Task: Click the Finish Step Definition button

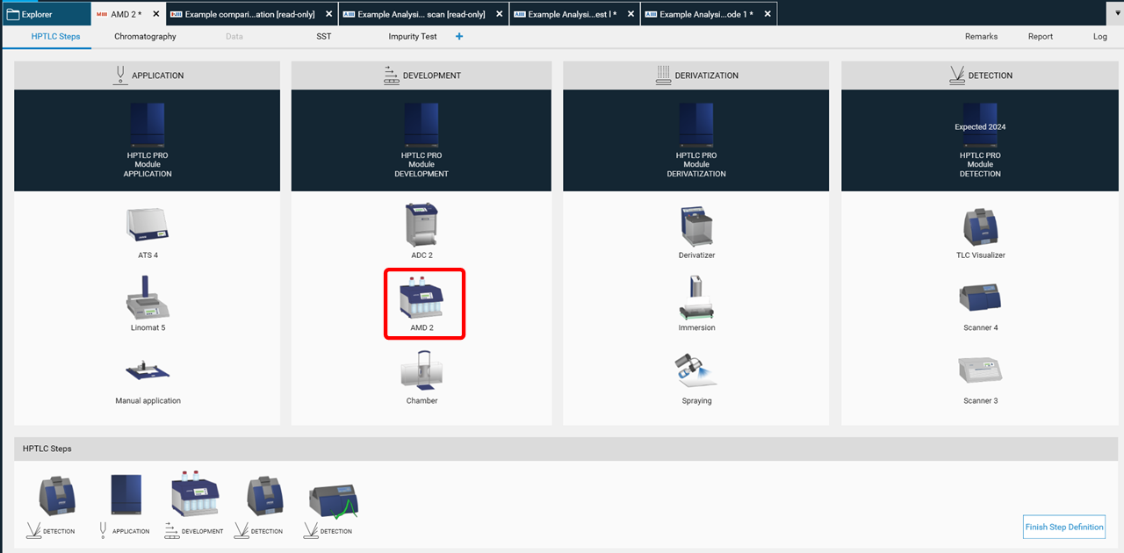Action: (1063, 527)
